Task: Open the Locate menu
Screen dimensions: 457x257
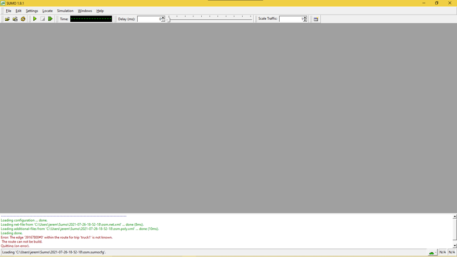Action: click(47, 11)
